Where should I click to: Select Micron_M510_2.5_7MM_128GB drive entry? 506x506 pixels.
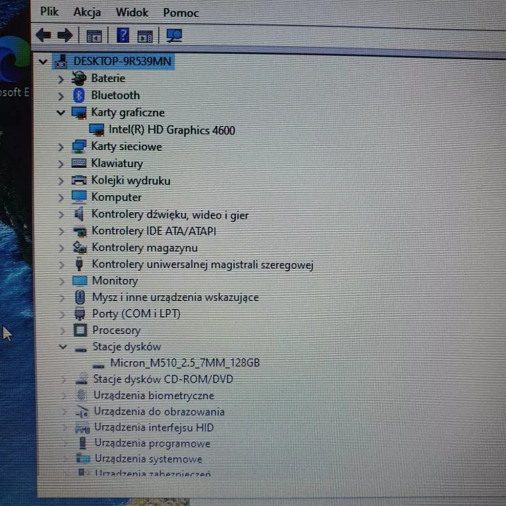185,363
